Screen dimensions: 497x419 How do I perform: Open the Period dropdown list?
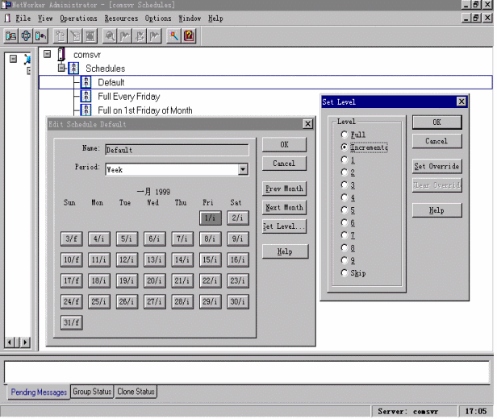pyautogui.click(x=242, y=170)
